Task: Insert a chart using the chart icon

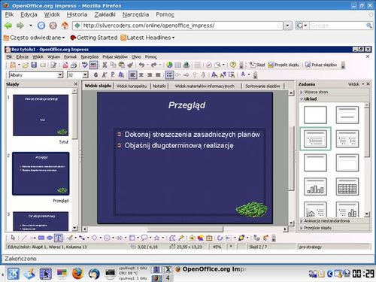Action: (x=169, y=65)
